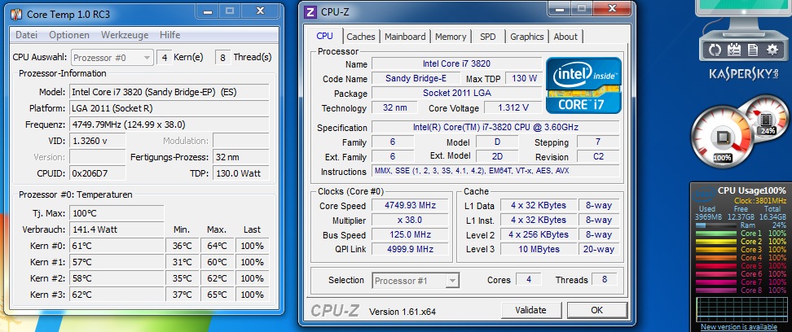Open the Kaspersky task manager clipboard icon
The height and width of the screenshot is (332, 792).
[x=734, y=50]
